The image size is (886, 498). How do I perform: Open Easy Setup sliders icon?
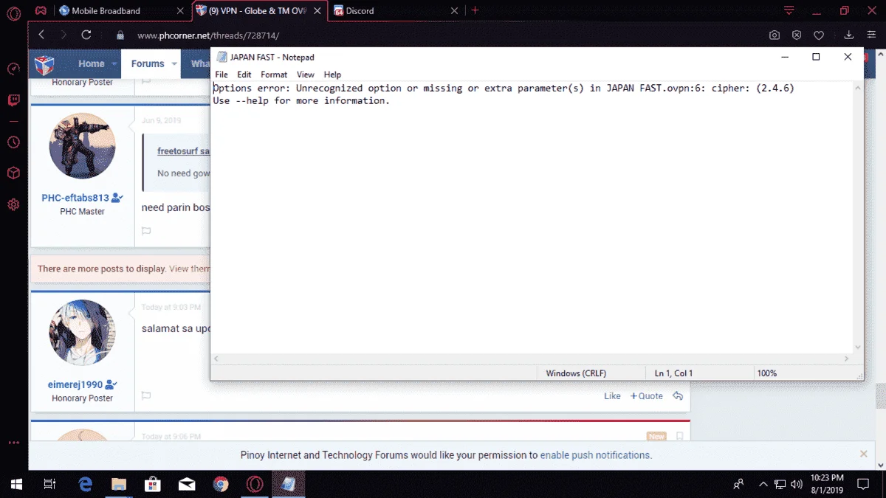pyautogui.click(x=871, y=35)
